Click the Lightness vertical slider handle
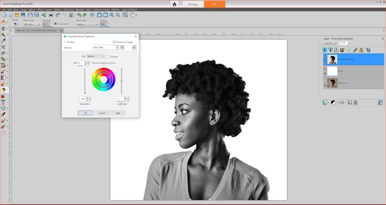Viewport: 386px width, 205px height. pos(122,81)
